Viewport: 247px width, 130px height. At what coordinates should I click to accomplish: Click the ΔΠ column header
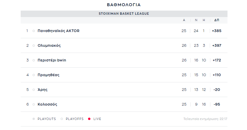(x=217, y=20)
